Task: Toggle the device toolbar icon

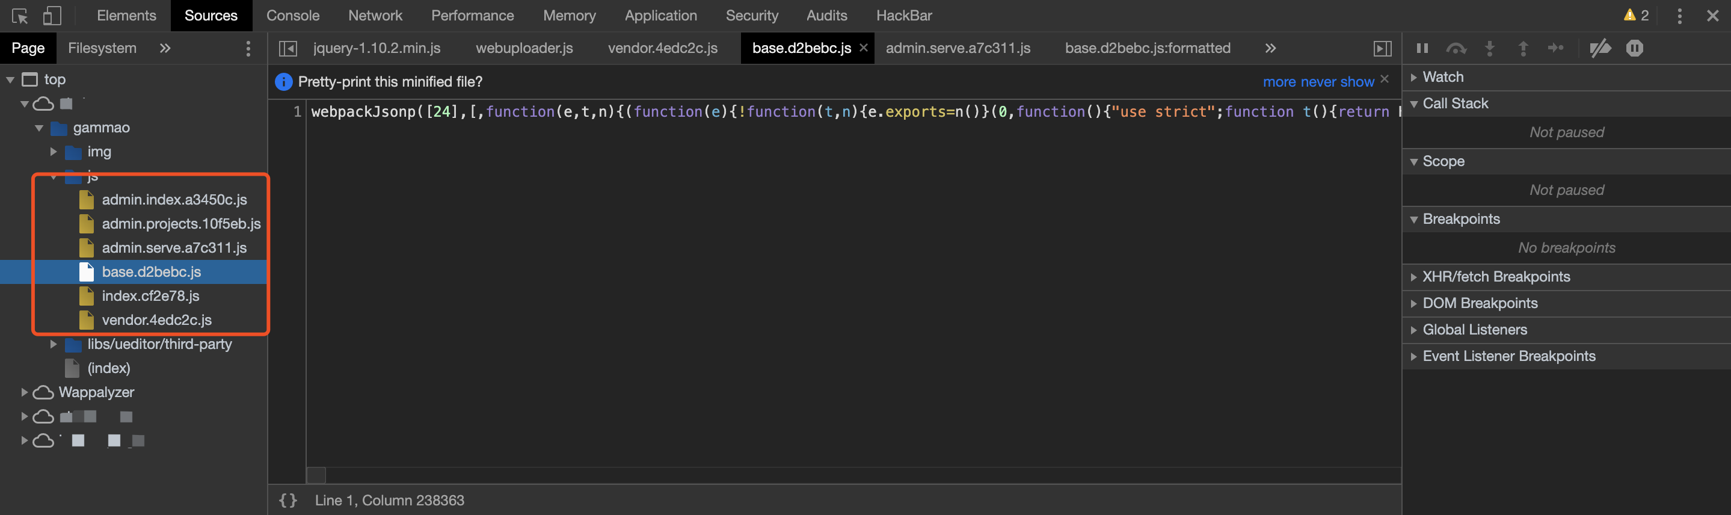Action: (52, 16)
